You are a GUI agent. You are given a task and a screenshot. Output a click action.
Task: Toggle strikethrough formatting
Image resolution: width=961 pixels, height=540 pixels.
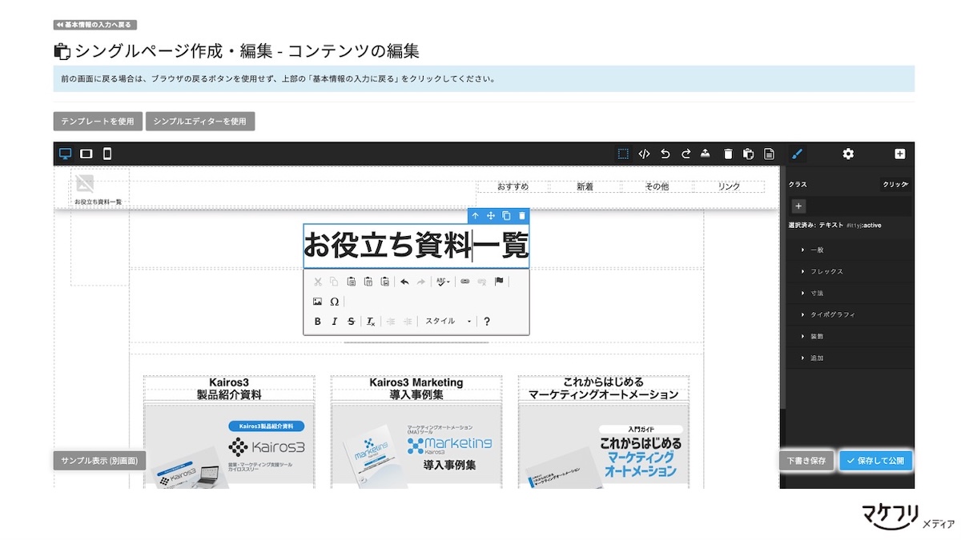click(x=352, y=321)
